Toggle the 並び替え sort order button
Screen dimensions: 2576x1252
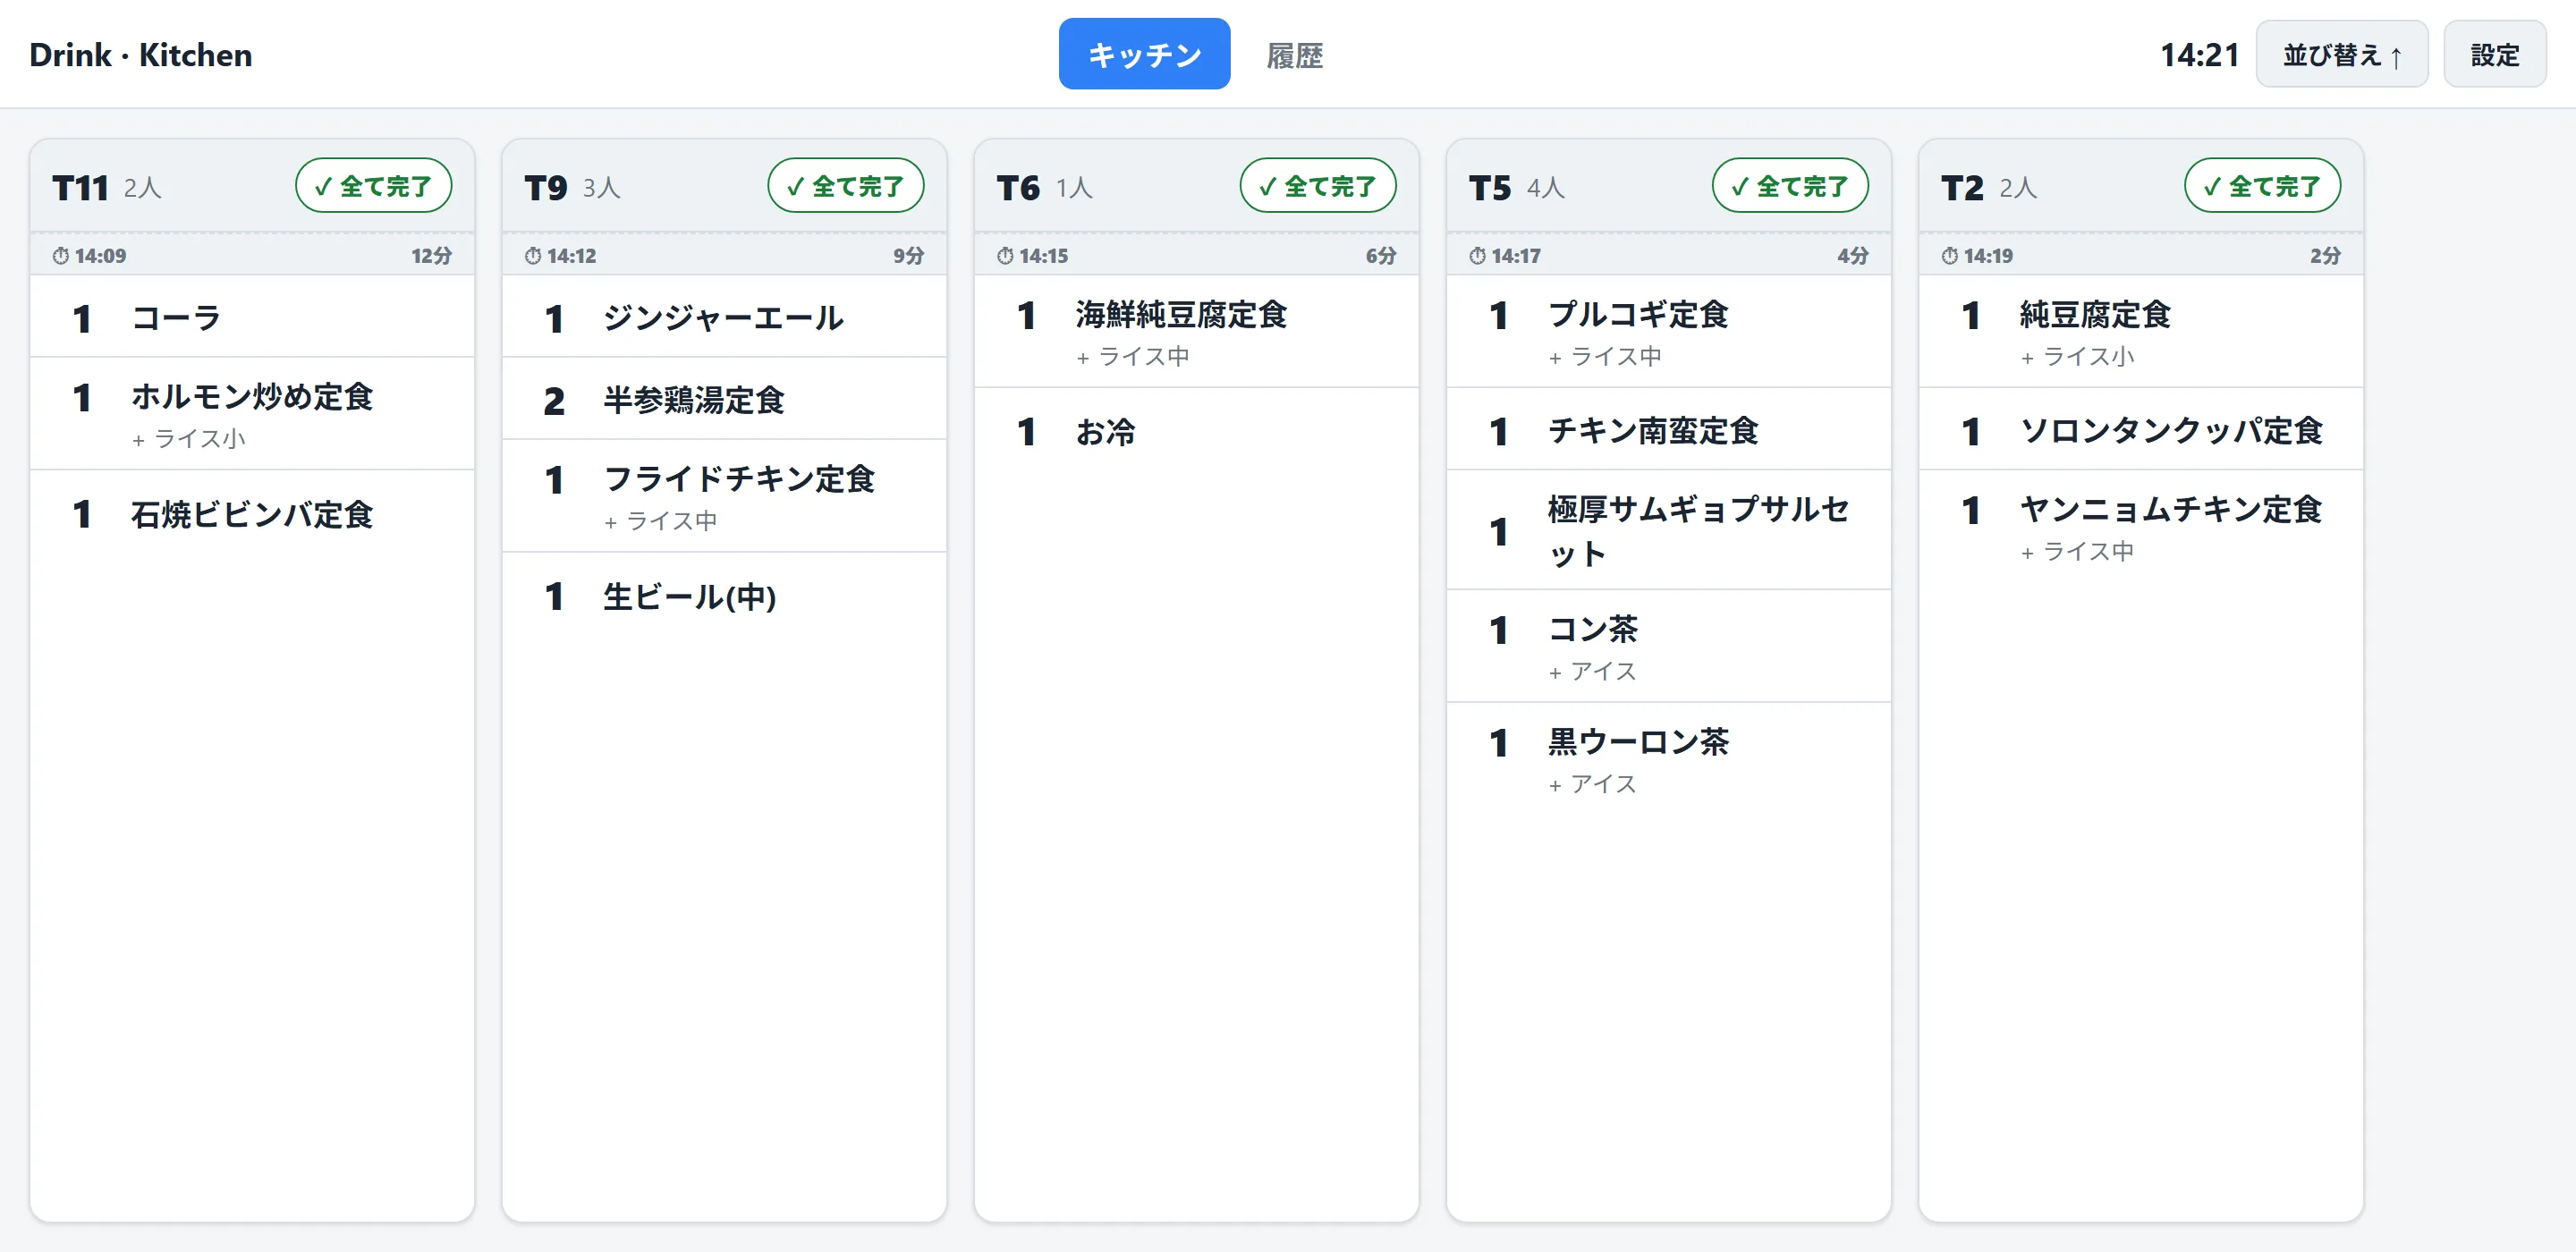coord(2341,54)
